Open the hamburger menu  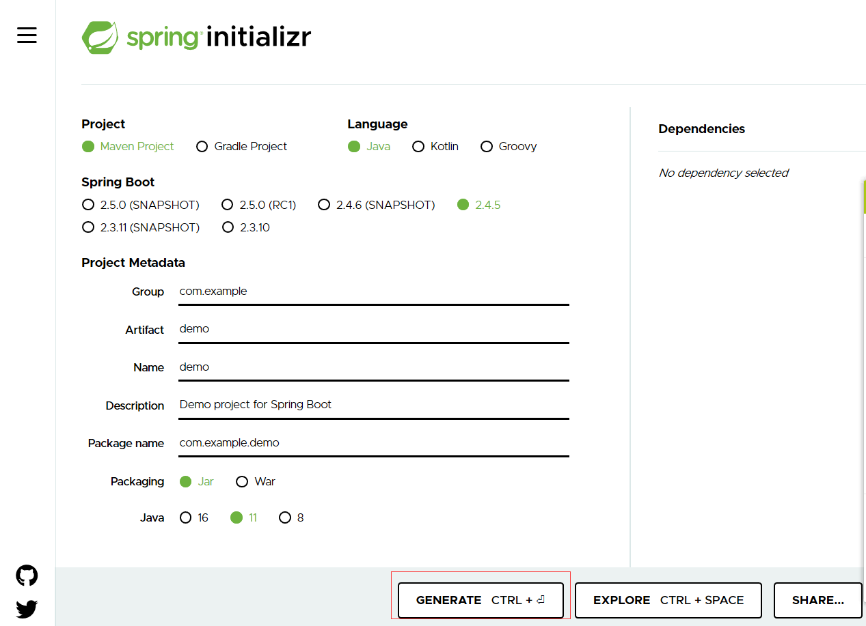pos(27,35)
